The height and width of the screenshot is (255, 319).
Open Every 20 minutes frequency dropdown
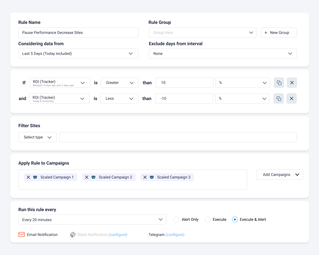click(x=92, y=219)
